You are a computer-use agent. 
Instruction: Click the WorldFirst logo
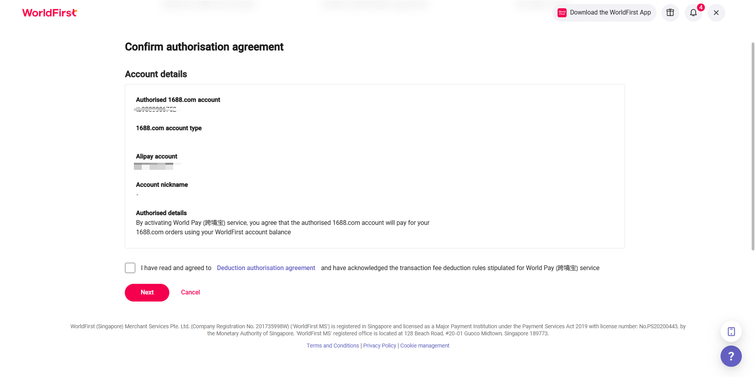(50, 13)
